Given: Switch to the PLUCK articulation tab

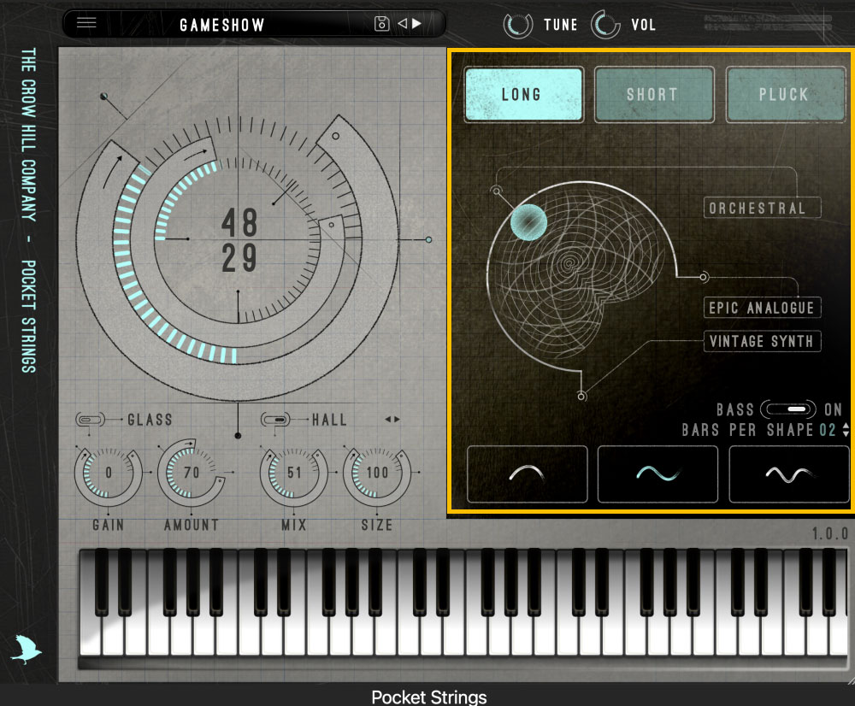Looking at the screenshot, I should (x=785, y=94).
